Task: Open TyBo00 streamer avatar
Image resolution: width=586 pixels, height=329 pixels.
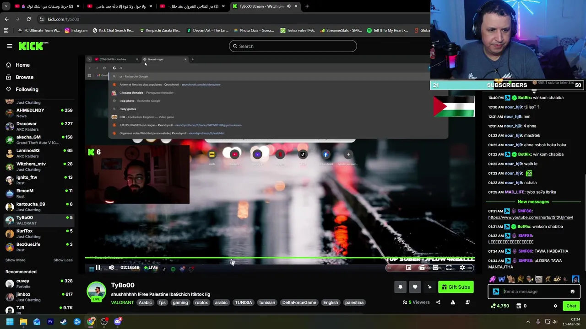Action: [96, 292]
